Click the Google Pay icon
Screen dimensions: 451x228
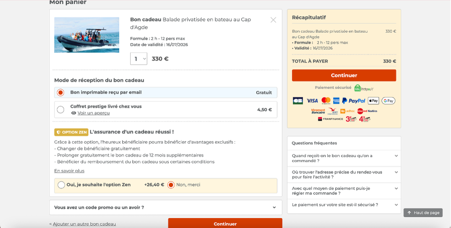(x=388, y=101)
